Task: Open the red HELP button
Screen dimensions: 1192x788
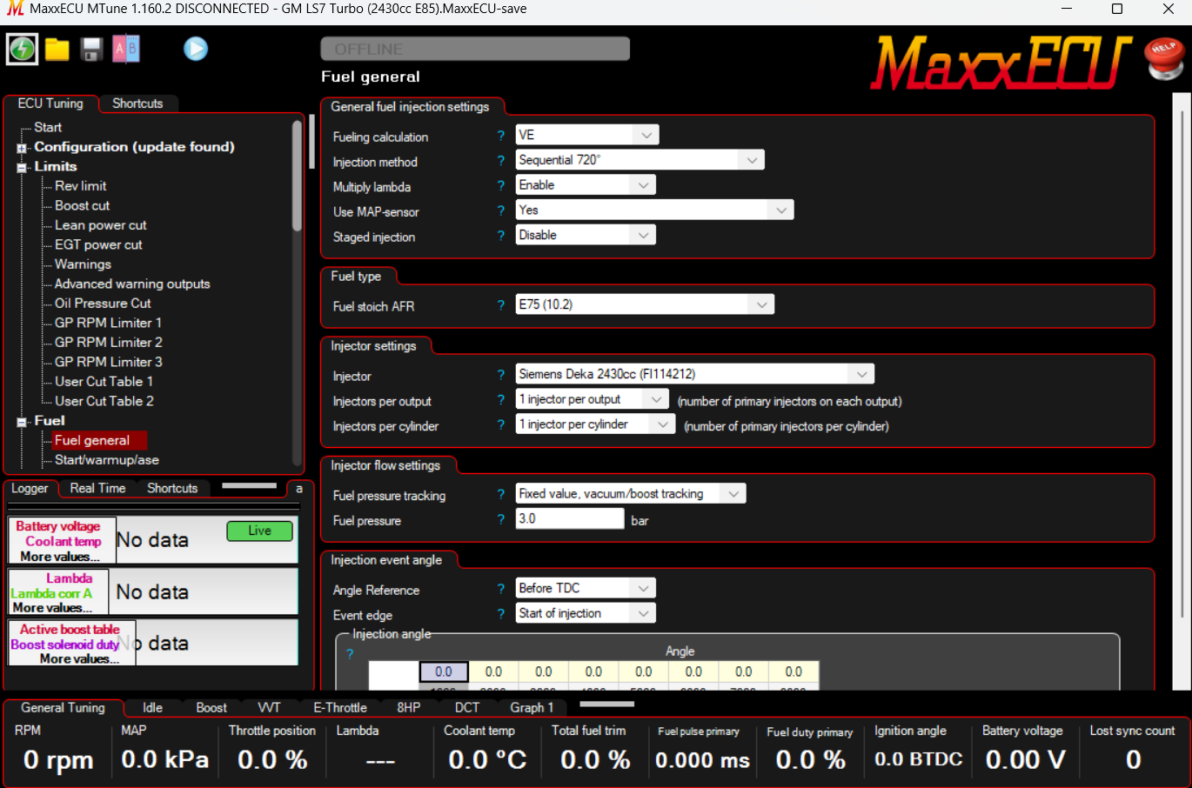Action: [x=1164, y=58]
